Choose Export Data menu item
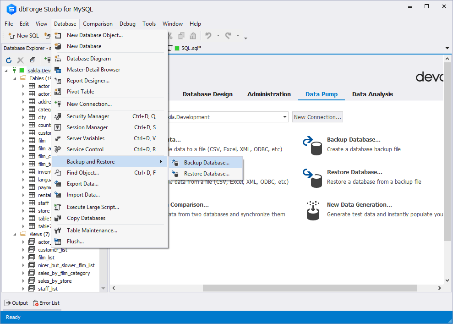This screenshot has height=324, width=453. click(110, 184)
